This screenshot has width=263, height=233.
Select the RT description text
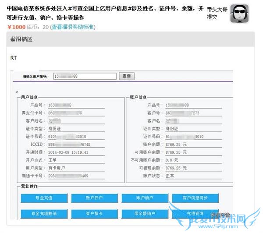click(x=14, y=58)
